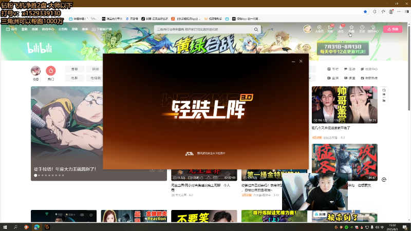This screenshot has width=411, height=231.
Task: Open the carousel banner 徒手拉塔 image
Action: pos(67,128)
